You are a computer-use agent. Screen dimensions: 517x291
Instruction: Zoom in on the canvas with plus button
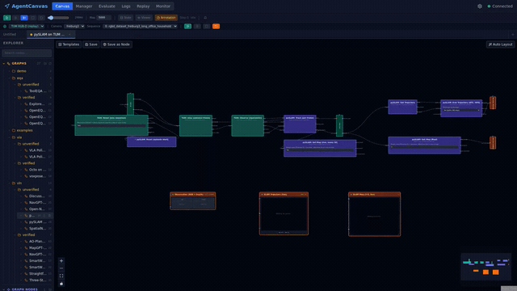61,261
